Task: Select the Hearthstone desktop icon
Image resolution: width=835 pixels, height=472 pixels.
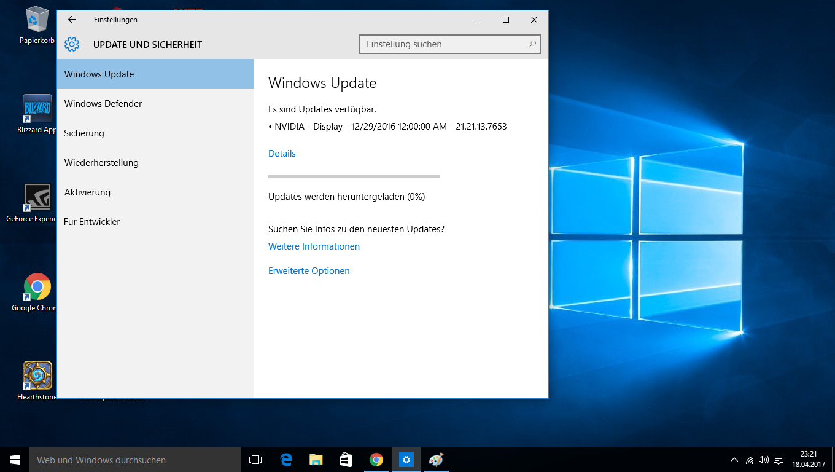Action: tap(37, 381)
